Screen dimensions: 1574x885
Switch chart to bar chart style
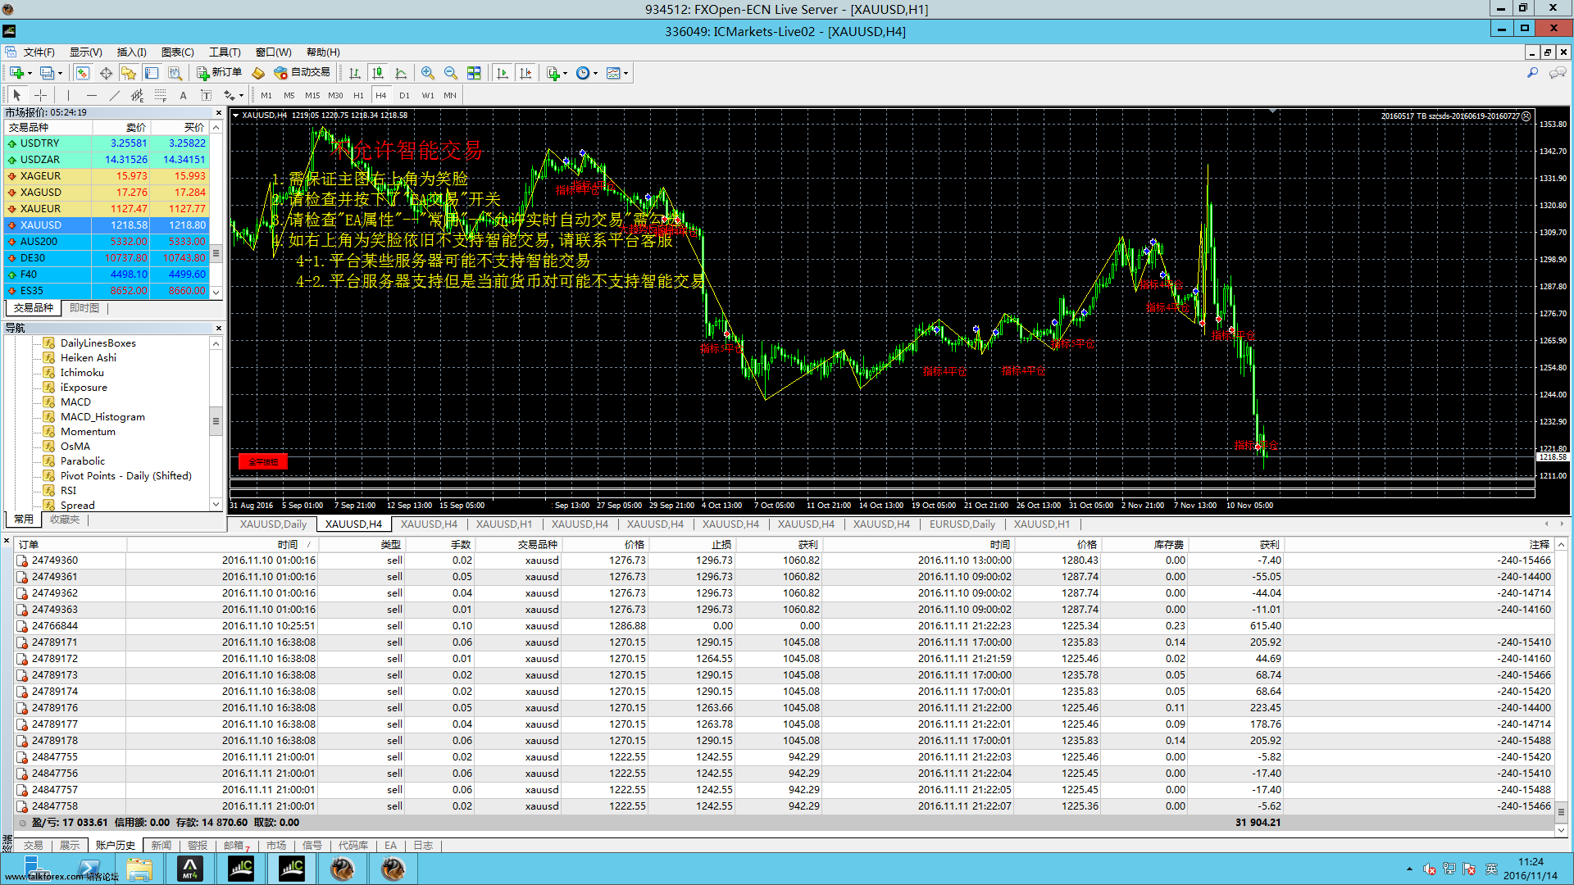point(355,73)
